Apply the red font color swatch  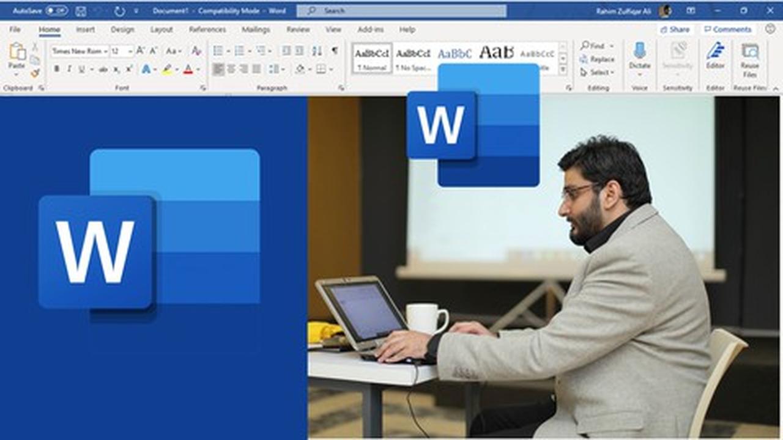[188, 69]
